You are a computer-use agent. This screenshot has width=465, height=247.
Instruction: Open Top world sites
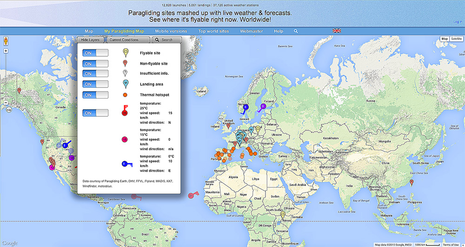213,31
